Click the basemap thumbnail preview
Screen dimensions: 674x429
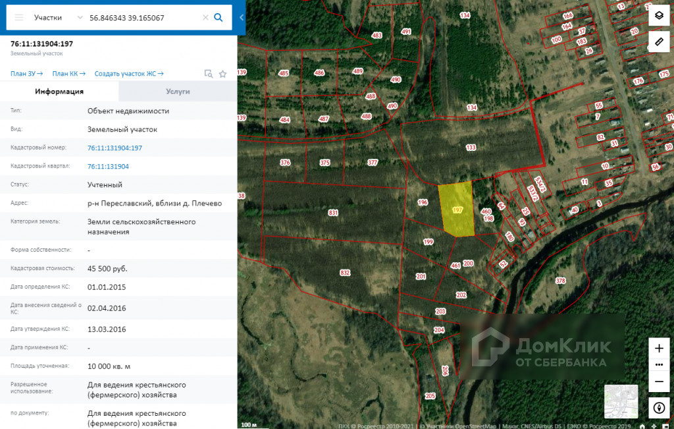click(x=621, y=401)
